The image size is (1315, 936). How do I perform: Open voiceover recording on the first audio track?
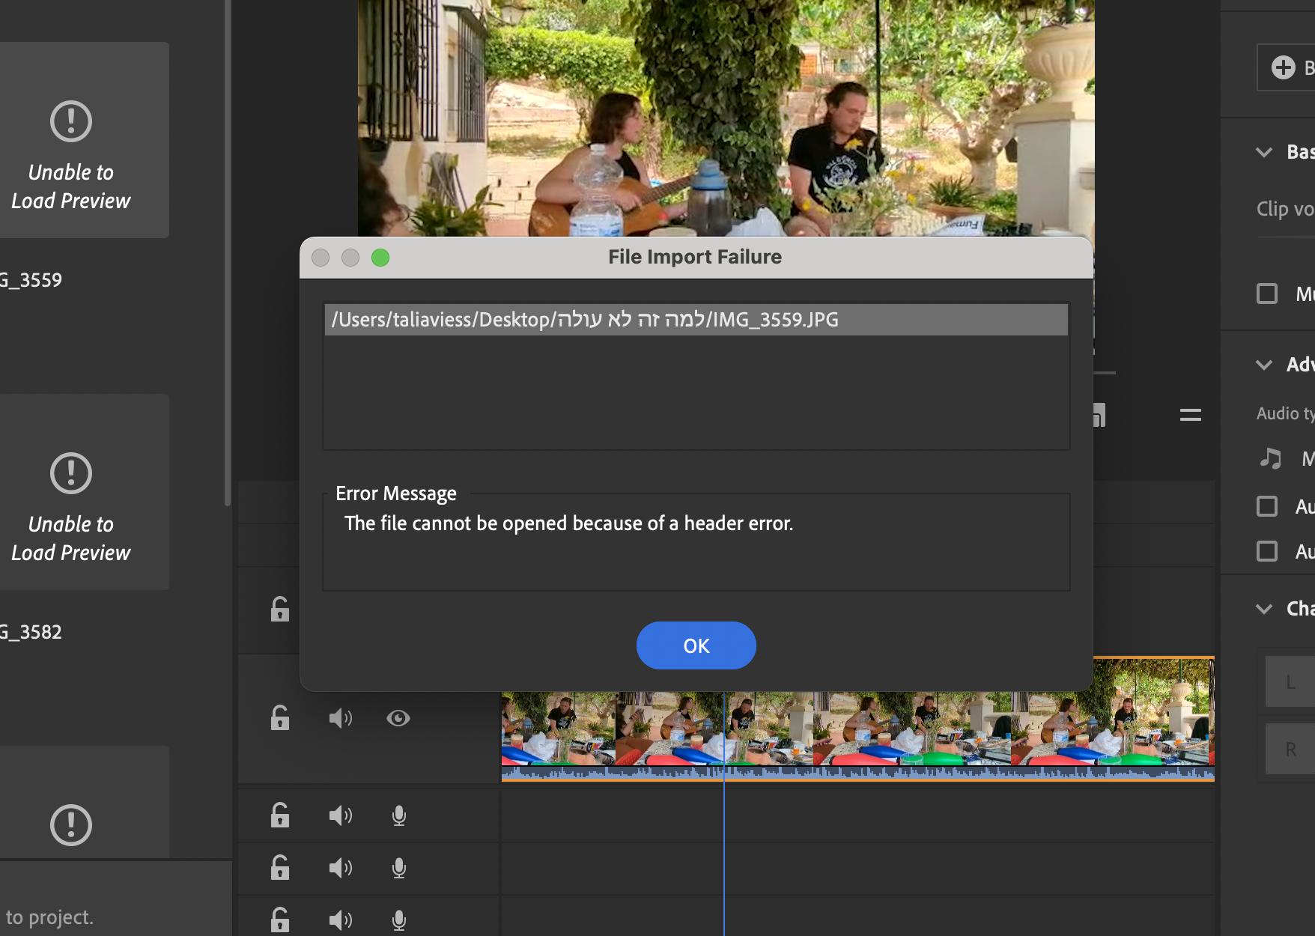point(398,815)
